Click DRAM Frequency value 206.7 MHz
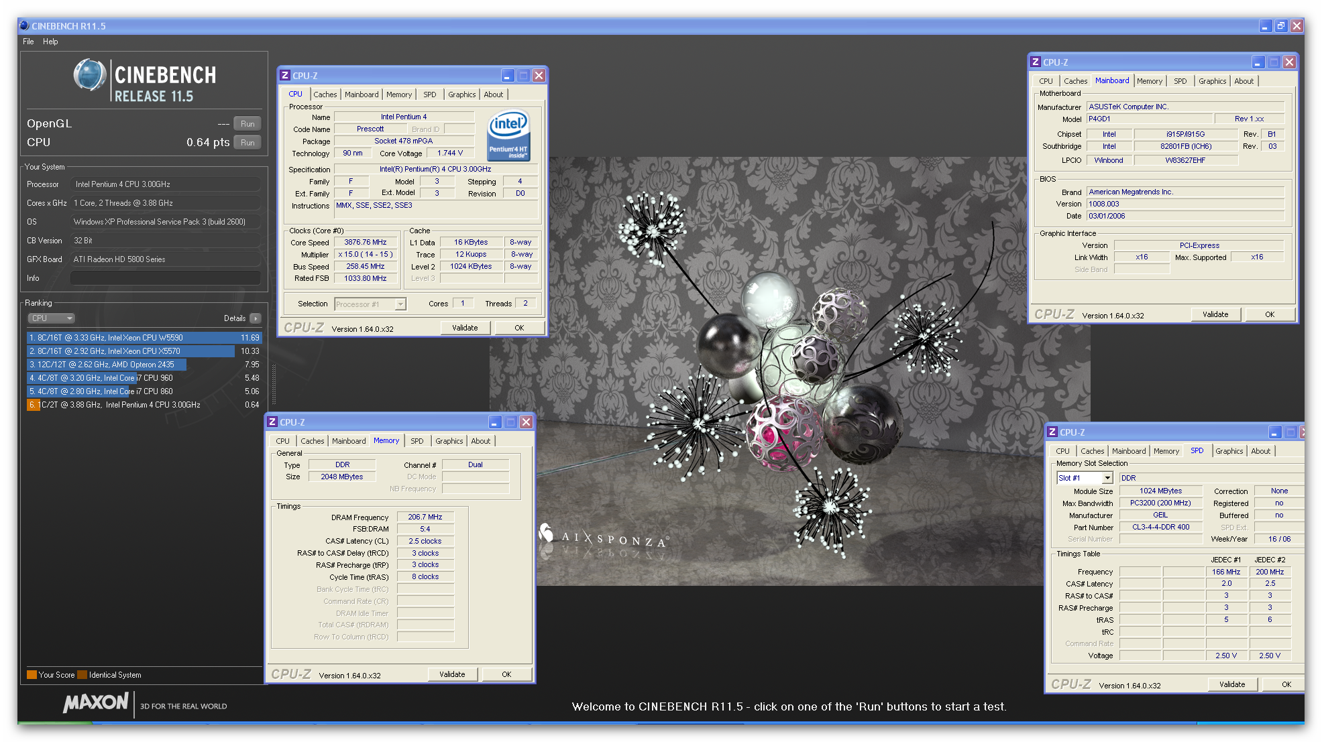The image size is (1322, 742). [425, 517]
